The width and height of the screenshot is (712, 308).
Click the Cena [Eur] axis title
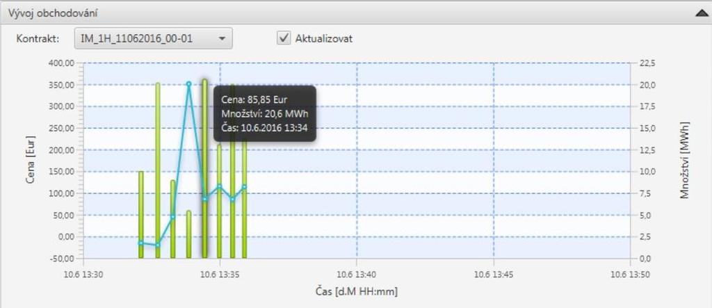pos(31,160)
